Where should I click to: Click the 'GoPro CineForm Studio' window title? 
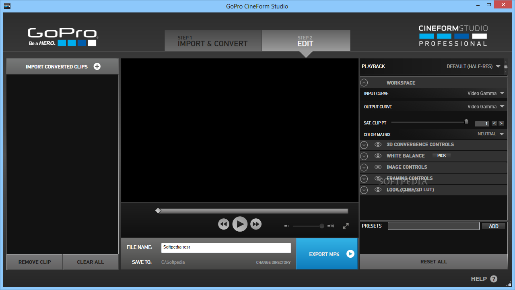point(257,6)
